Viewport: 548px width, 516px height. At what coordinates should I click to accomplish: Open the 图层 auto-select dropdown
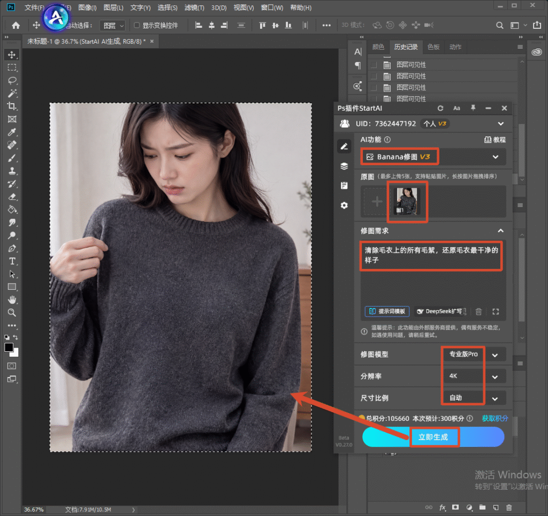[x=112, y=26]
